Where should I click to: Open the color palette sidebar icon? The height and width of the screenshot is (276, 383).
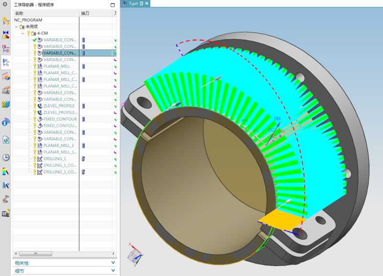point(6,171)
